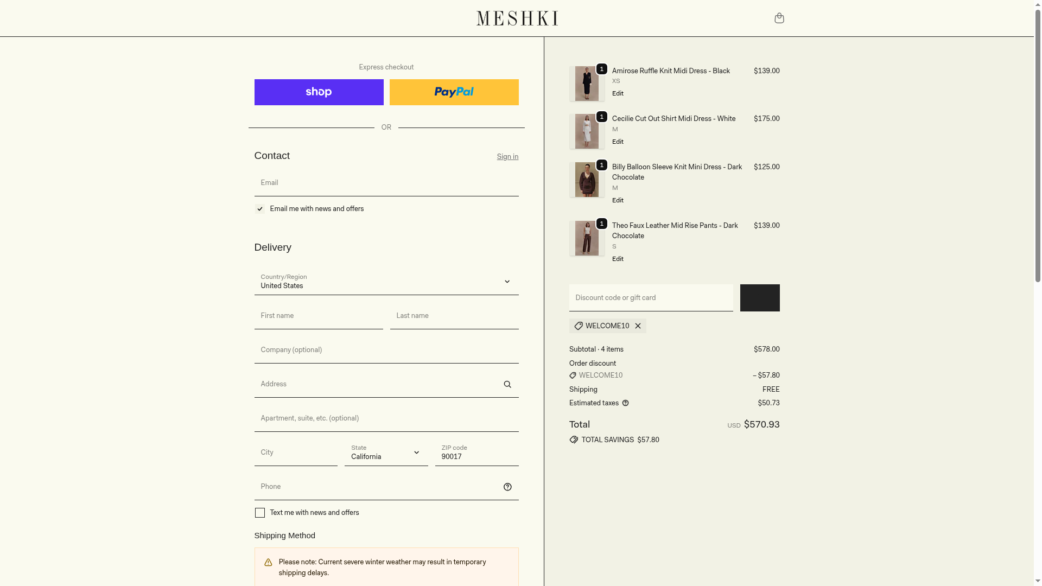Click the Sign in link
Image resolution: width=1042 pixels, height=586 pixels.
[507, 157]
